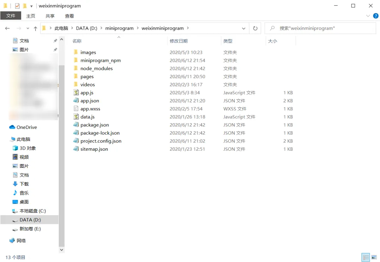380x262 pixels.
Task: Open the address bar dropdown arrow
Action: (x=243, y=28)
